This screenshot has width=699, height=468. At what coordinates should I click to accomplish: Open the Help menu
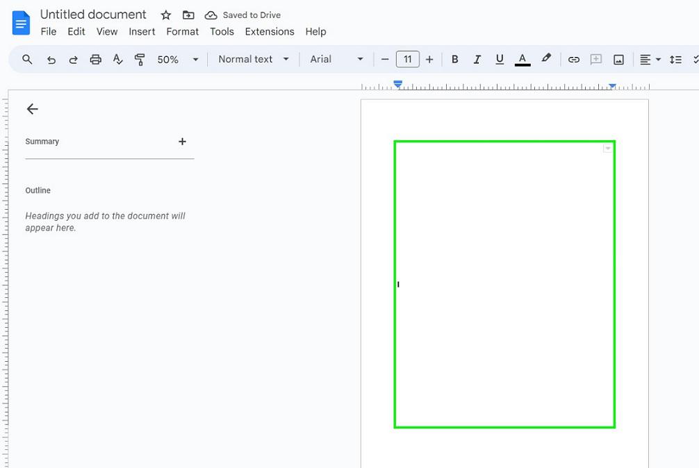click(x=315, y=32)
